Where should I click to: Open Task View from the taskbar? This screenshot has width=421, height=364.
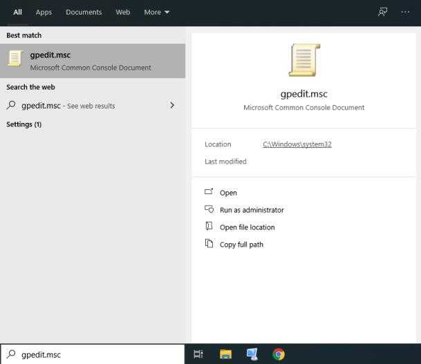point(198,354)
